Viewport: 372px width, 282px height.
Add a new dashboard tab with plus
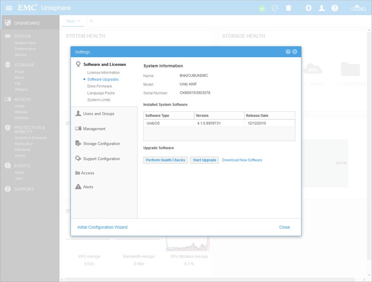(x=91, y=21)
